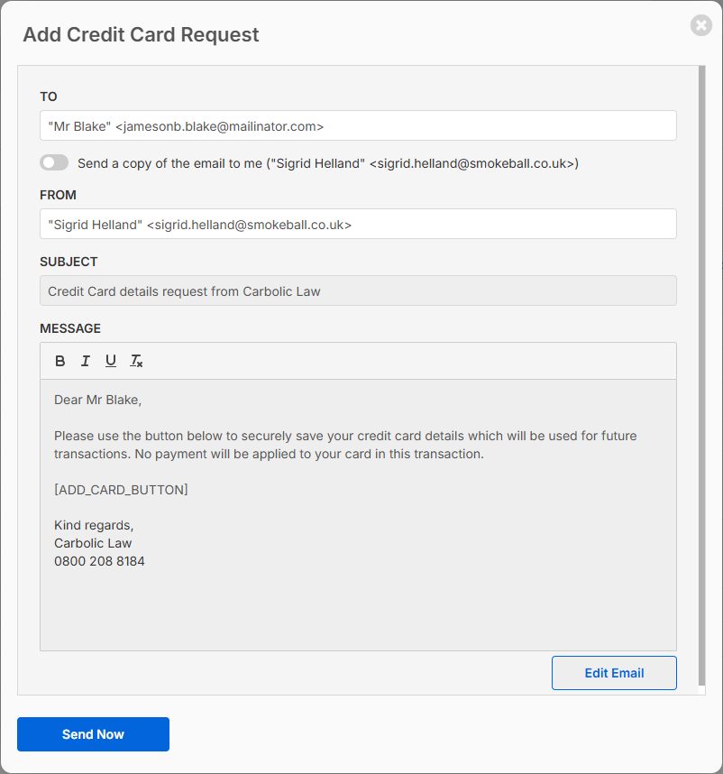Focus the FROM sender email field
723x774 pixels.
tap(358, 224)
